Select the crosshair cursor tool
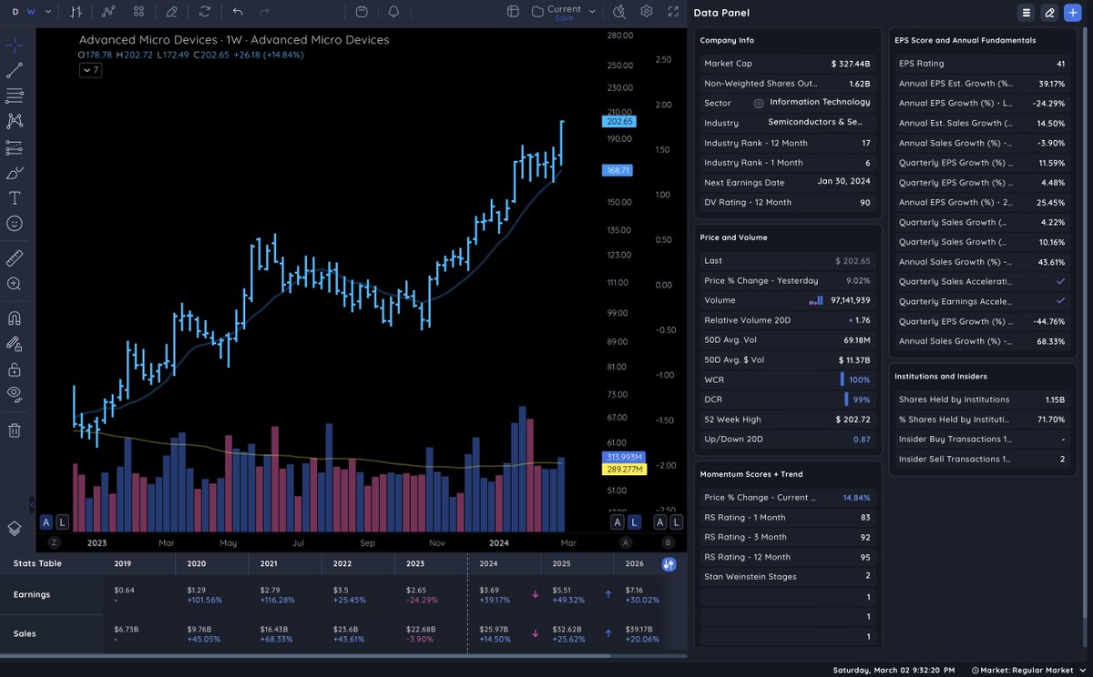The image size is (1093, 677). pos(15,45)
